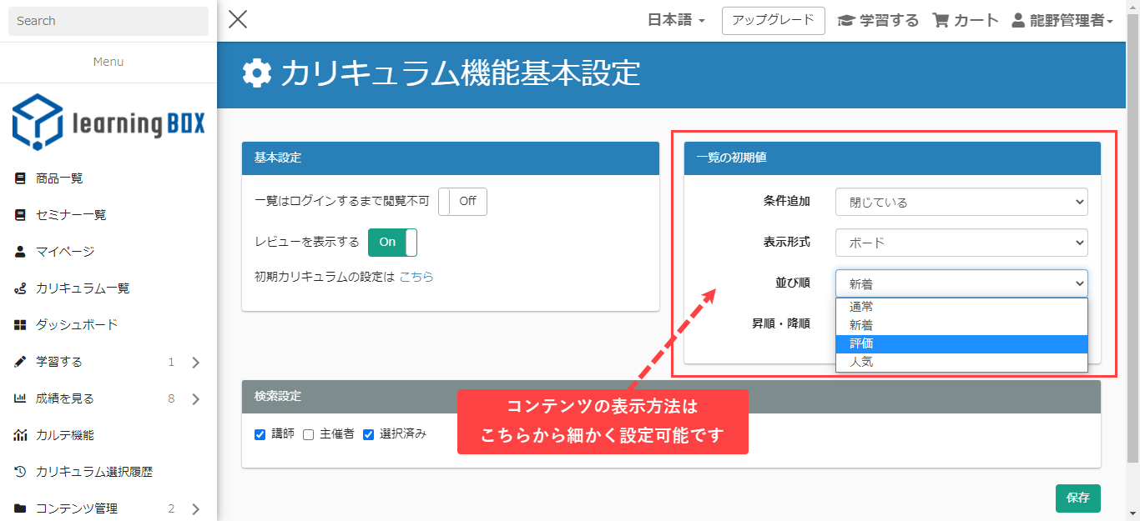Viewport: 1140px width, 521px height.
Task: Uncheck the 講師 checkbox
Action: (260, 434)
